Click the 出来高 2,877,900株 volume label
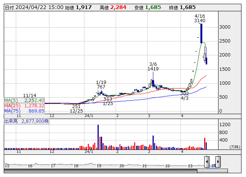This screenshot has height=177, width=246. pos(26,121)
